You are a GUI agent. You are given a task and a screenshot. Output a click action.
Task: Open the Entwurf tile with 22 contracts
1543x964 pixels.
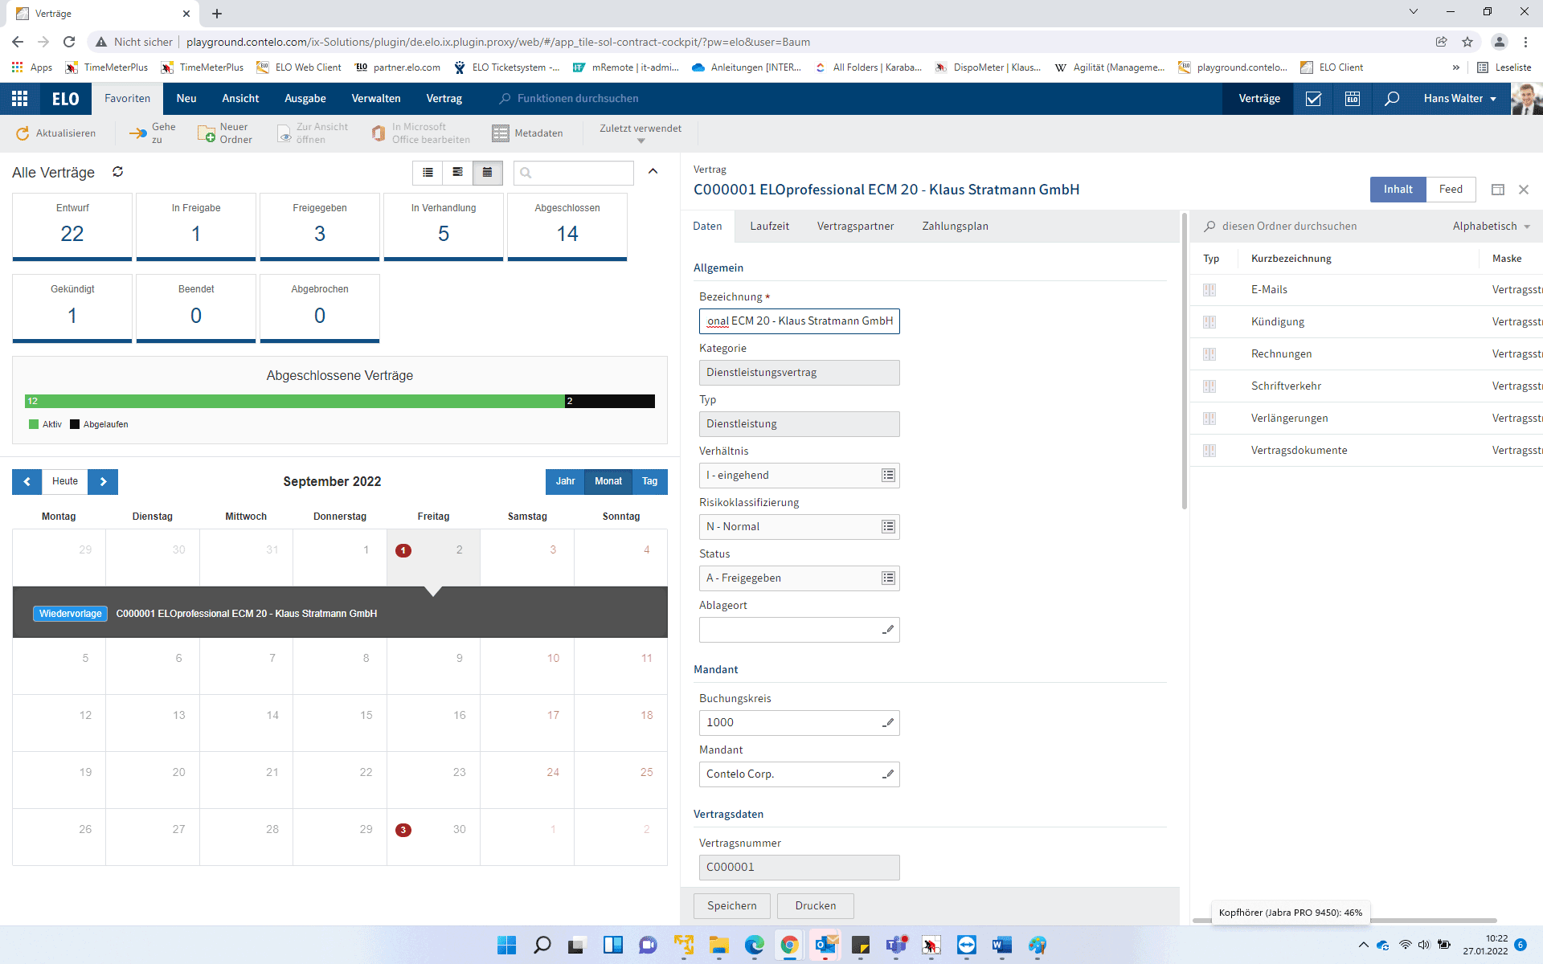(x=72, y=227)
